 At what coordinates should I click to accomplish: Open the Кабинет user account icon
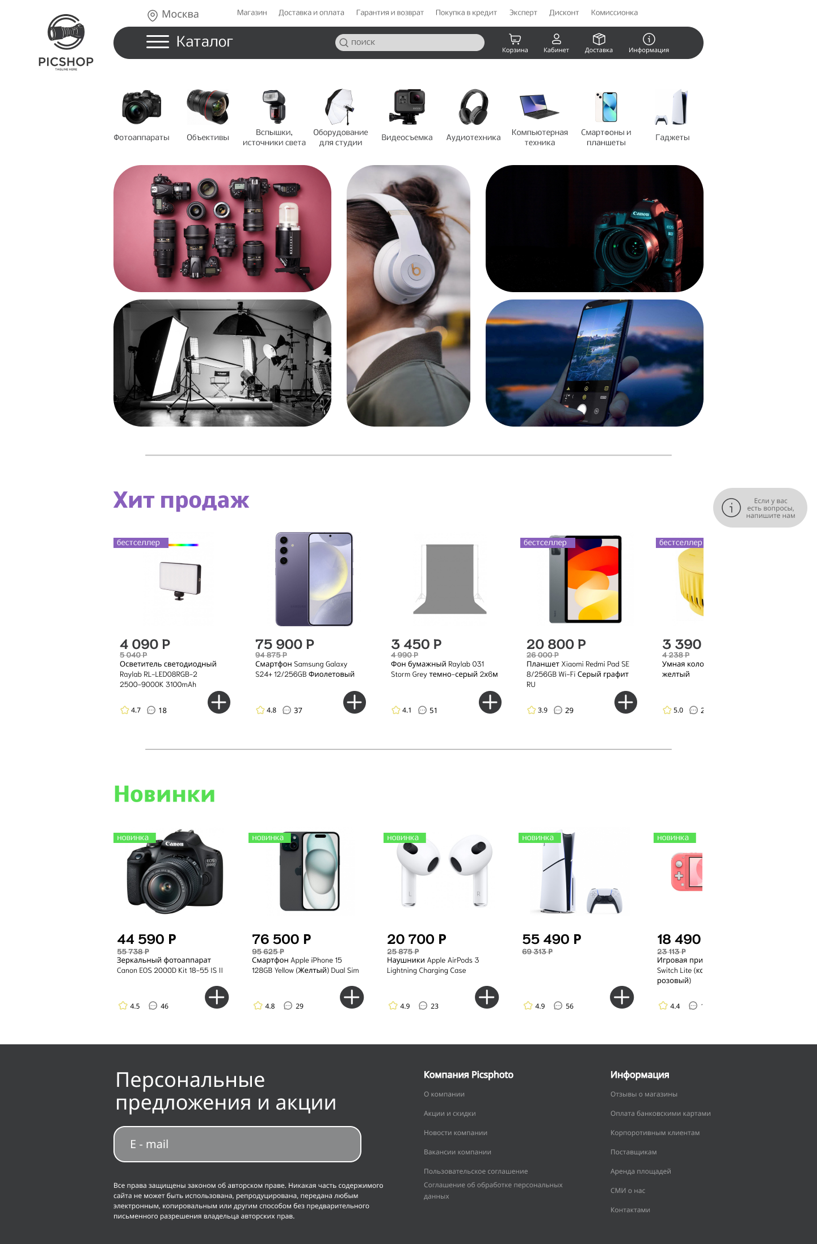556,43
